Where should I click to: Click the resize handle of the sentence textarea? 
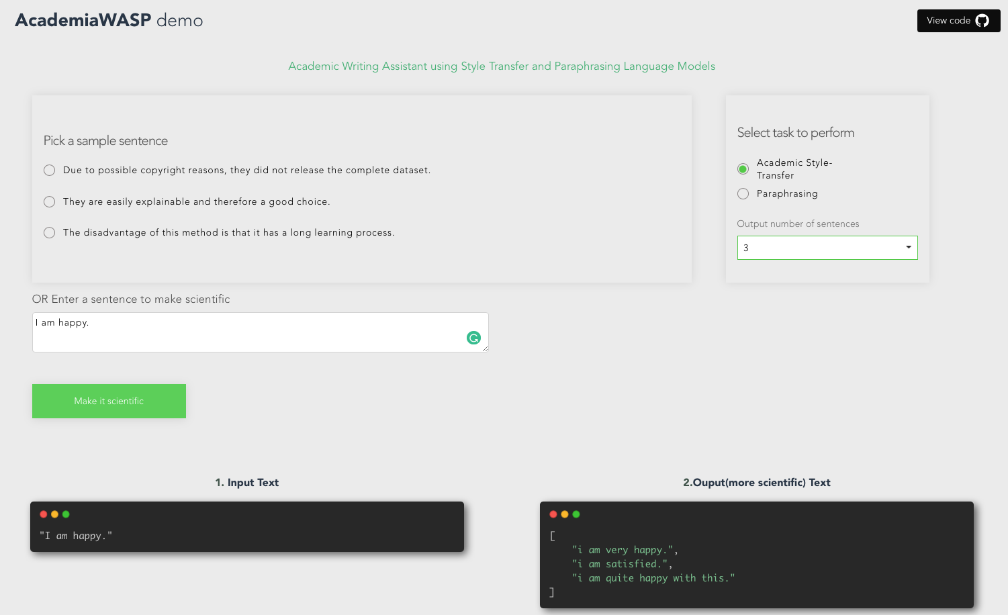(485, 348)
